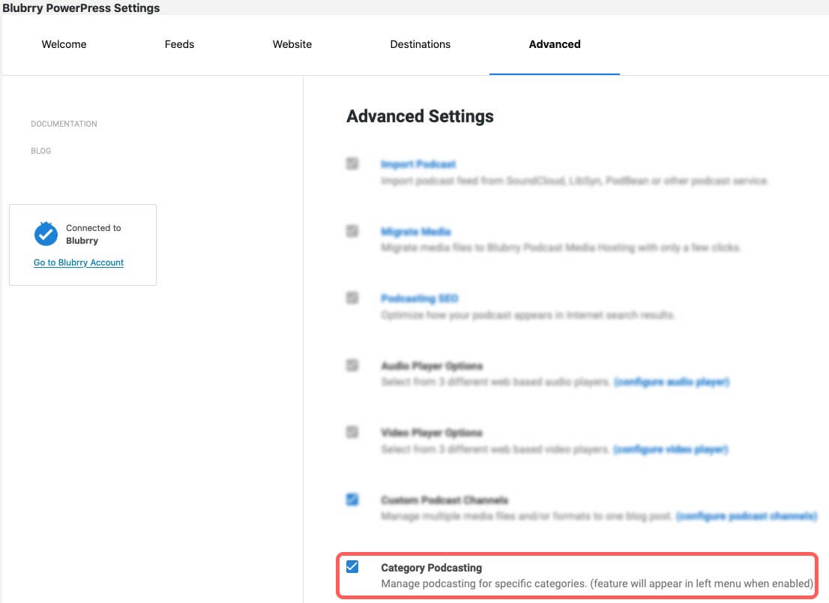Open the Go to Blubrry Account link
Viewport: 829px width, 603px height.
tap(79, 262)
